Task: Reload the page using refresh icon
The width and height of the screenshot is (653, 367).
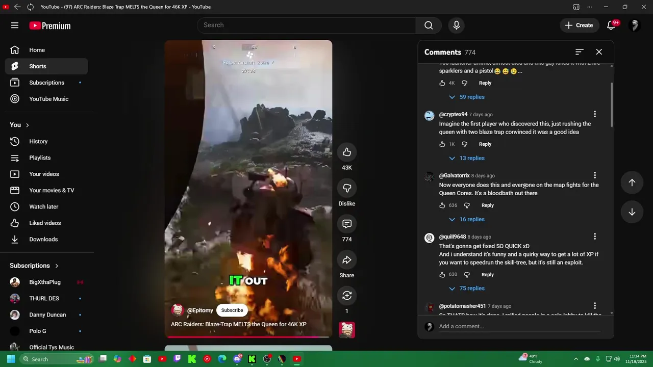Action: click(x=30, y=7)
